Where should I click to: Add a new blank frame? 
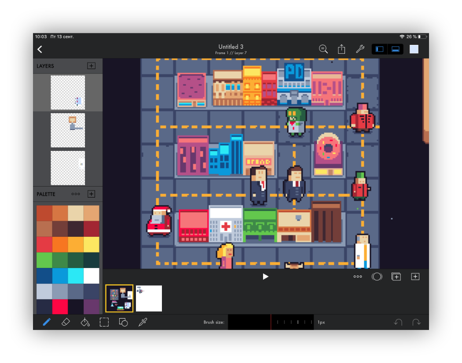[x=415, y=276]
